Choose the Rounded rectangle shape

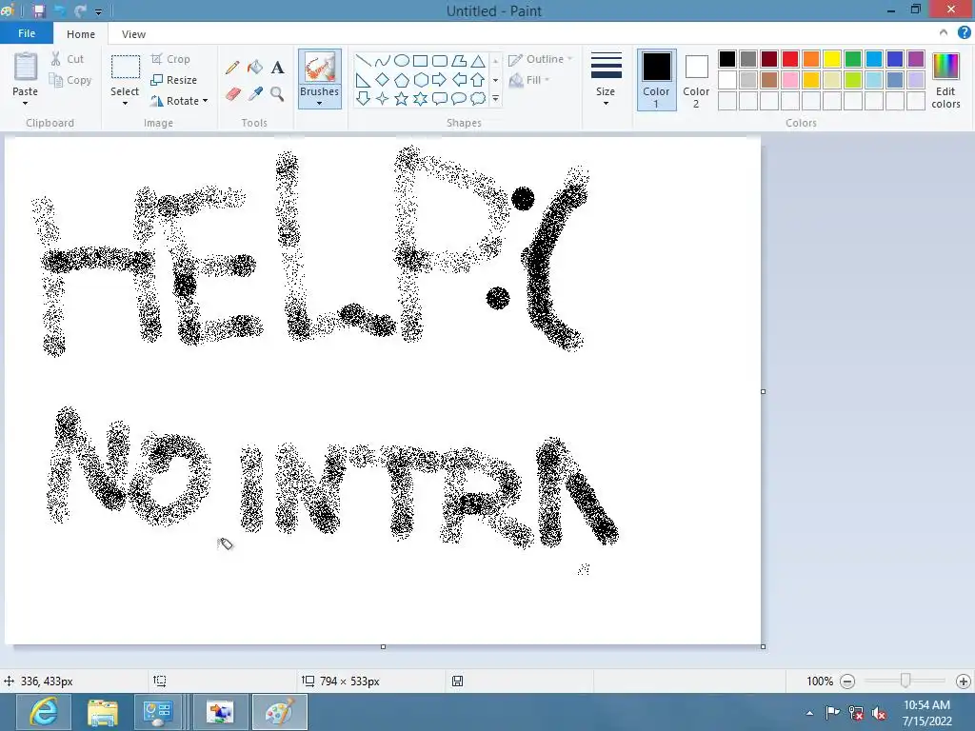coord(440,60)
